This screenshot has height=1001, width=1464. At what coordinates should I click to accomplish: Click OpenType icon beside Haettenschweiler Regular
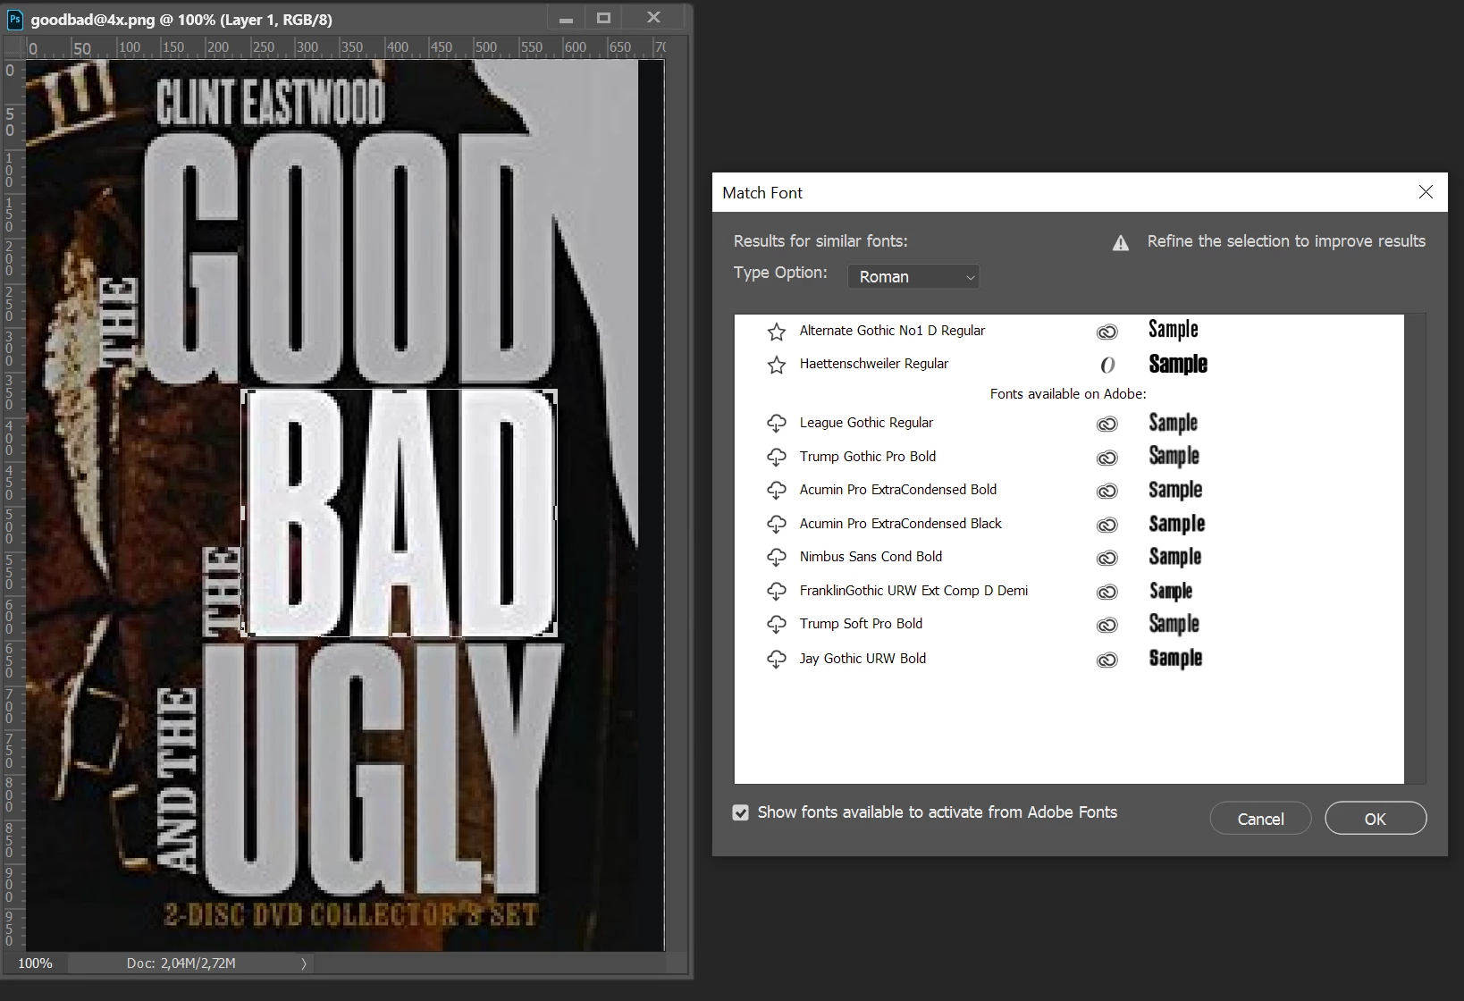pyautogui.click(x=1106, y=365)
